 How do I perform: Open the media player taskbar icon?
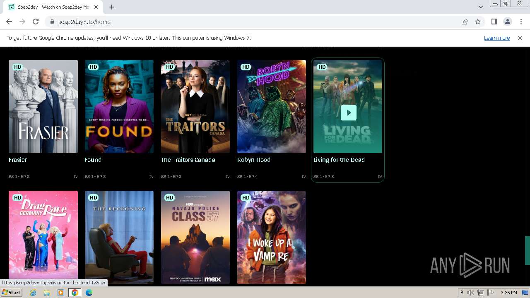(61, 293)
